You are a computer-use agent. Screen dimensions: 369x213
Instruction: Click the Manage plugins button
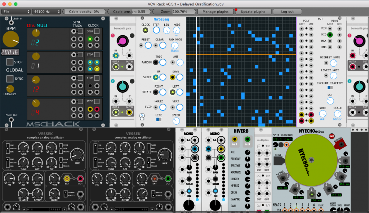215,12
